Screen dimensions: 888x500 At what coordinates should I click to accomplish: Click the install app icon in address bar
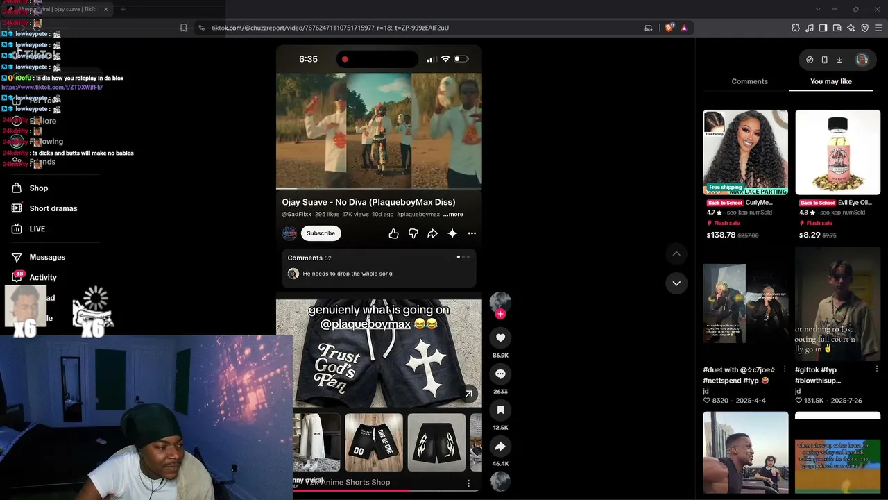tap(649, 28)
